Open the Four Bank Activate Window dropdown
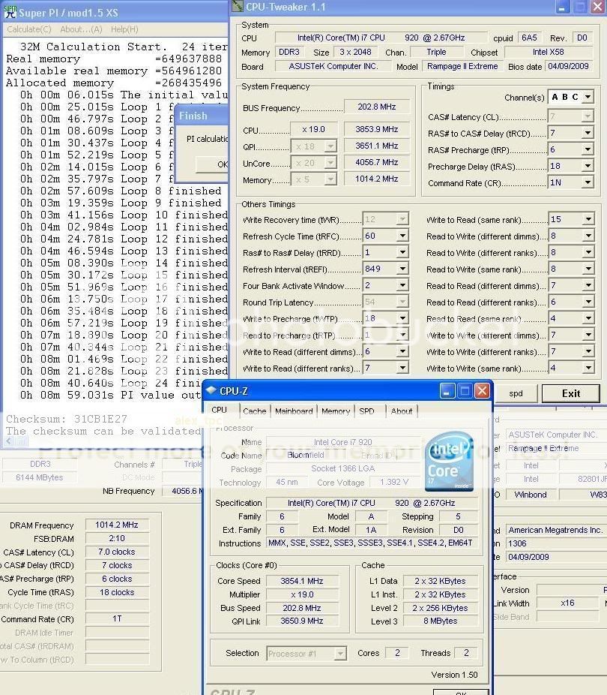Screen dimensions: 607x695 [402, 286]
